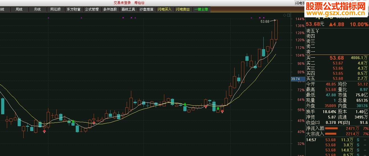The image size is (369, 156).
Task: Open 条件选股 stock screener
Action: 110,9
